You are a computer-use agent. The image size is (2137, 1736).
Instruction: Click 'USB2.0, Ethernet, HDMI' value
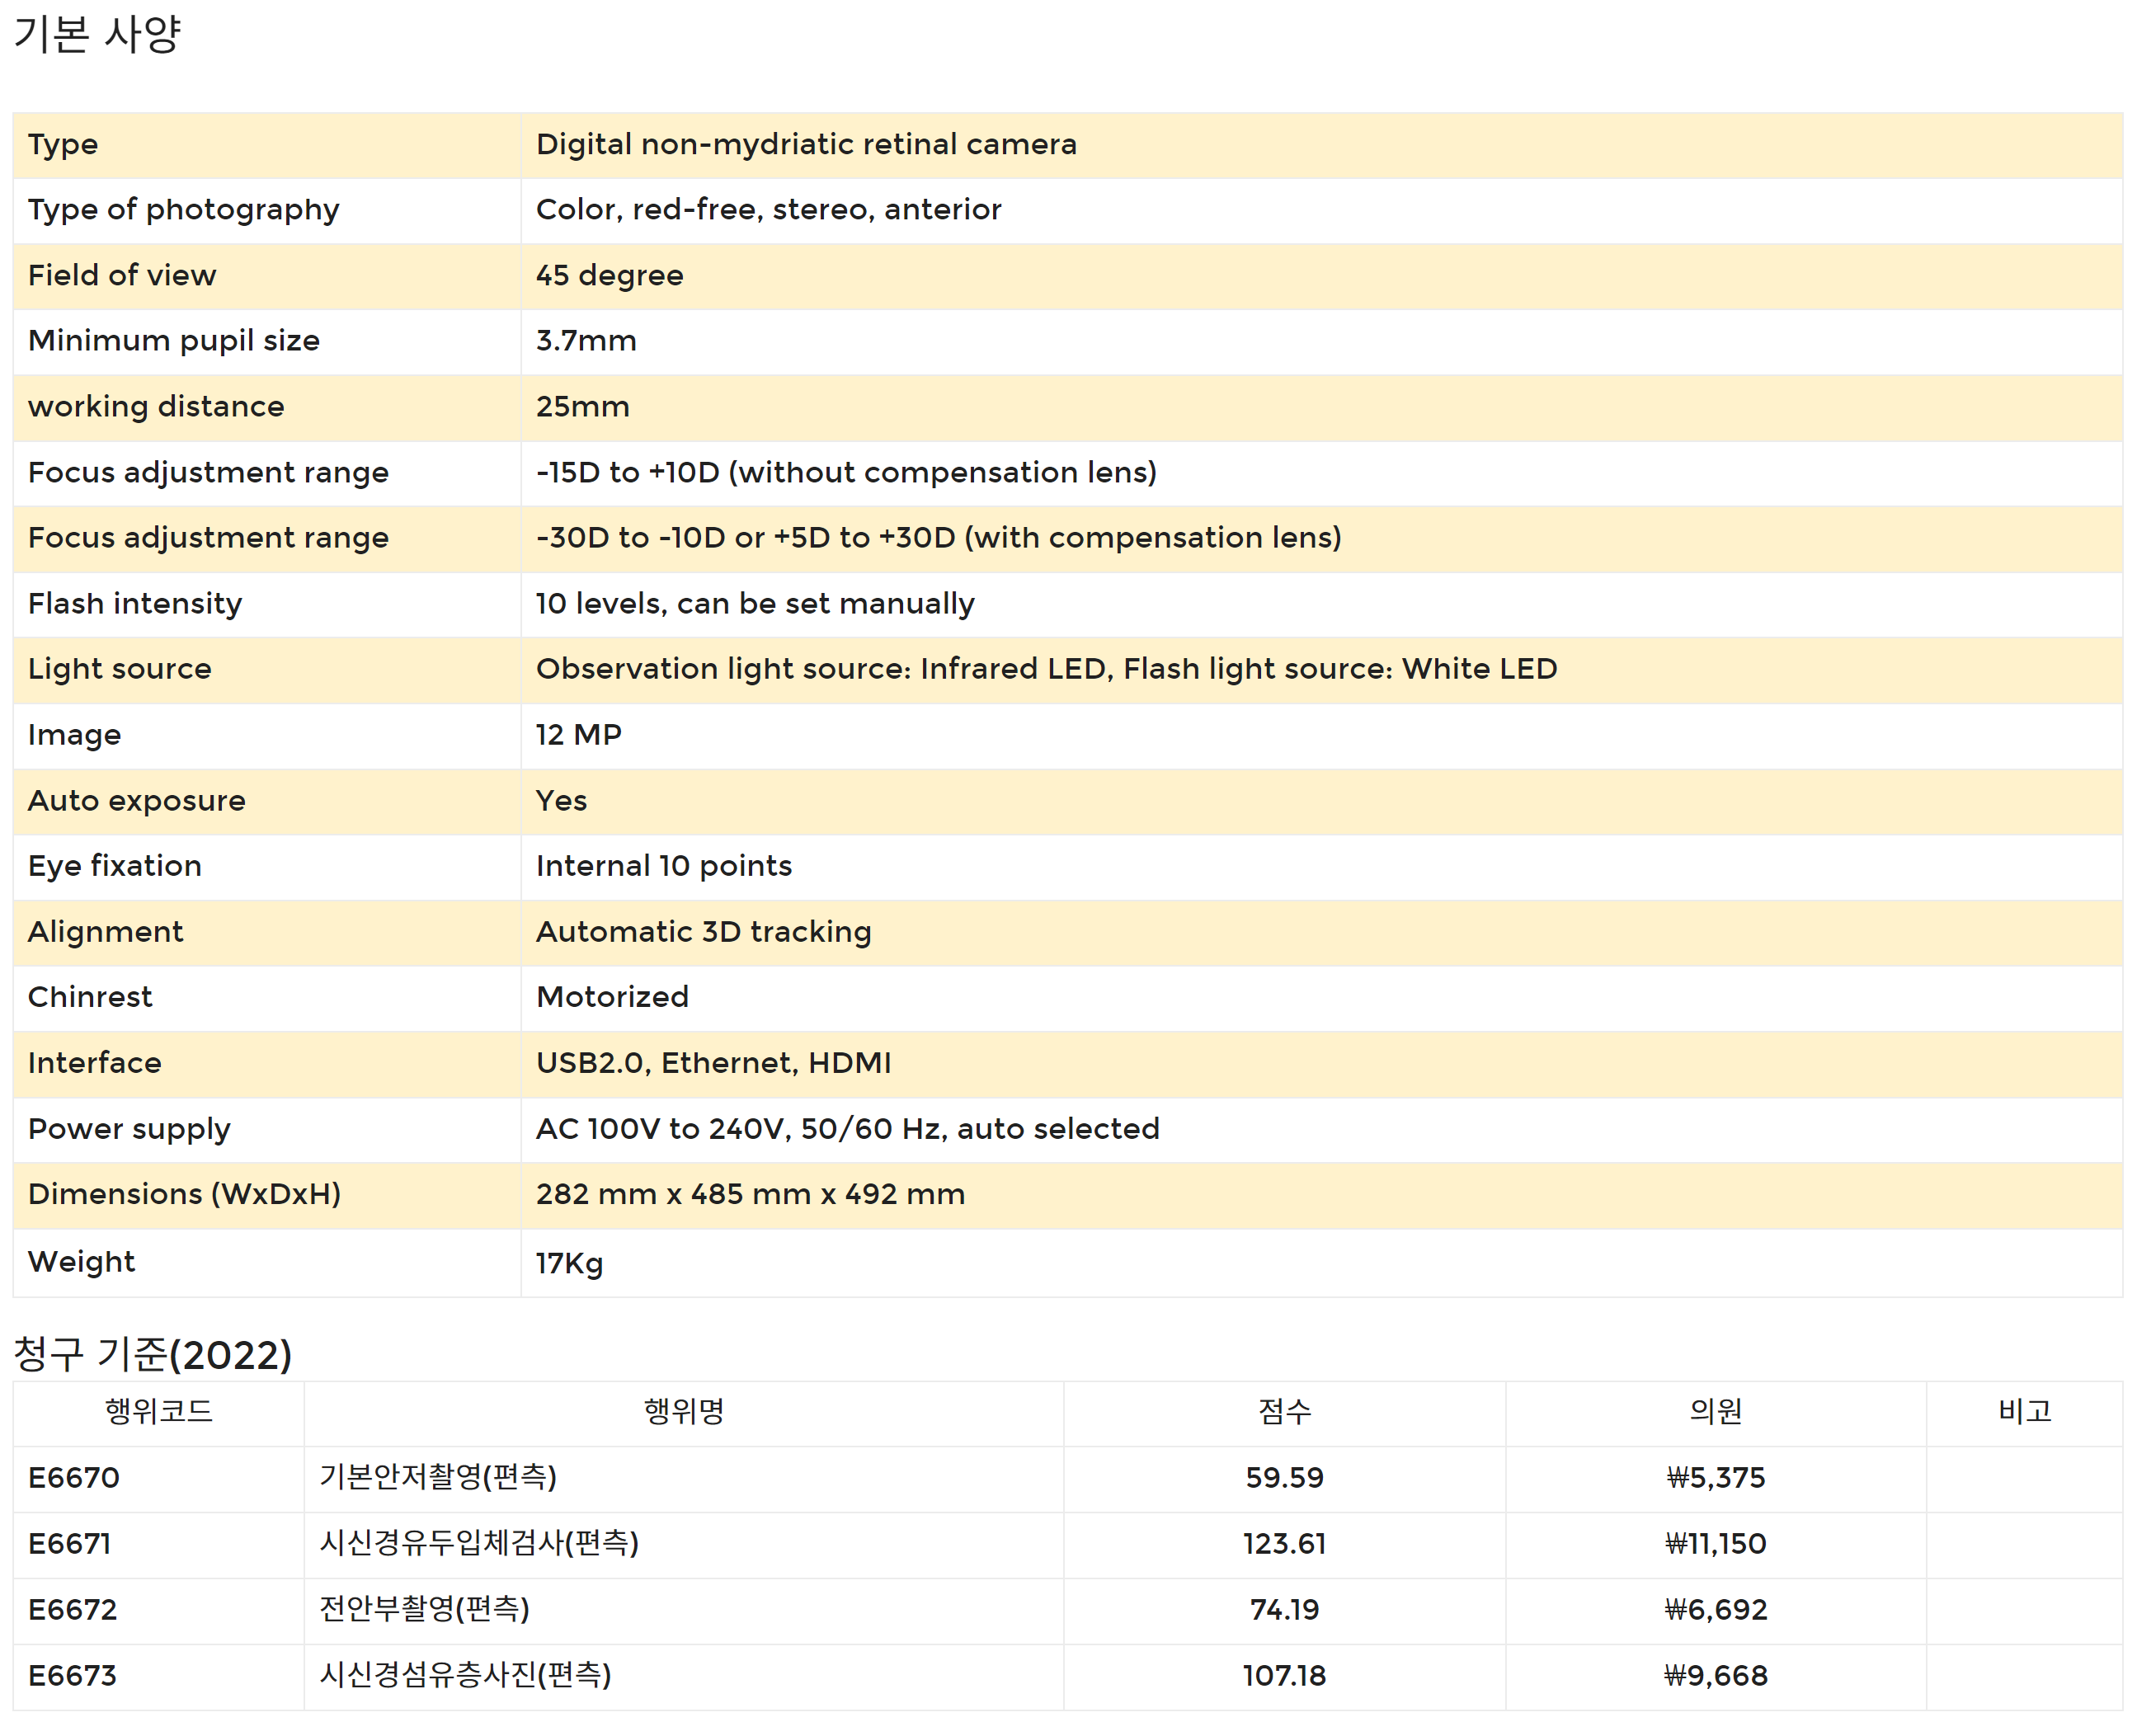click(714, 1063)
